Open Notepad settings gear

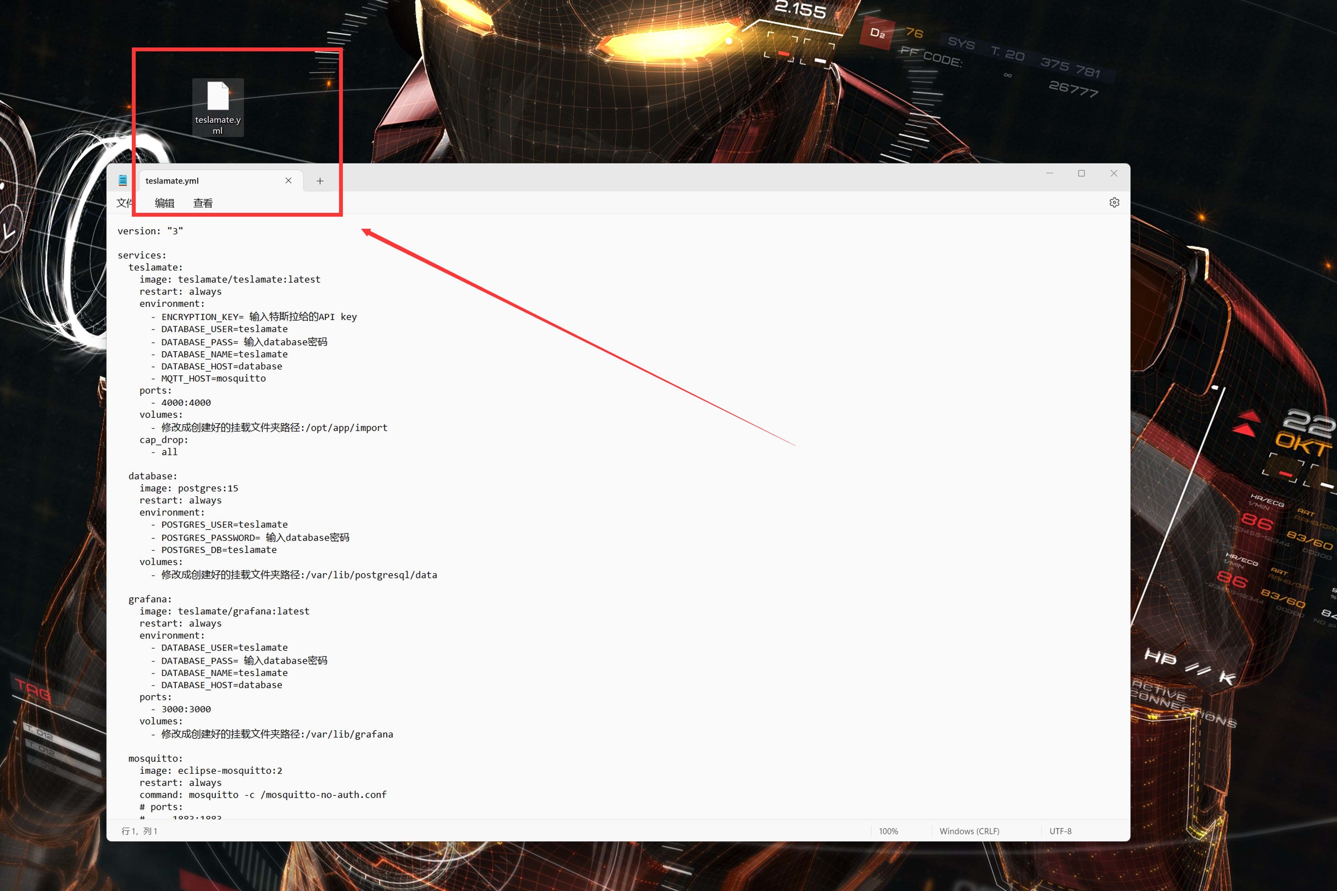pos(1113,203)
